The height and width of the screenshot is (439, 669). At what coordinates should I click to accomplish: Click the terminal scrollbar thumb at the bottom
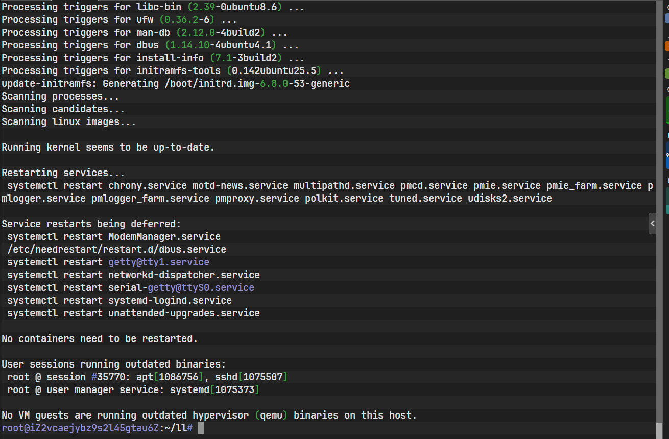tap(660, 430)
